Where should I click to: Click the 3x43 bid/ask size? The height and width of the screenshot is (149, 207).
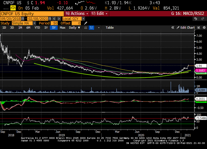click(x=155, y=3)
